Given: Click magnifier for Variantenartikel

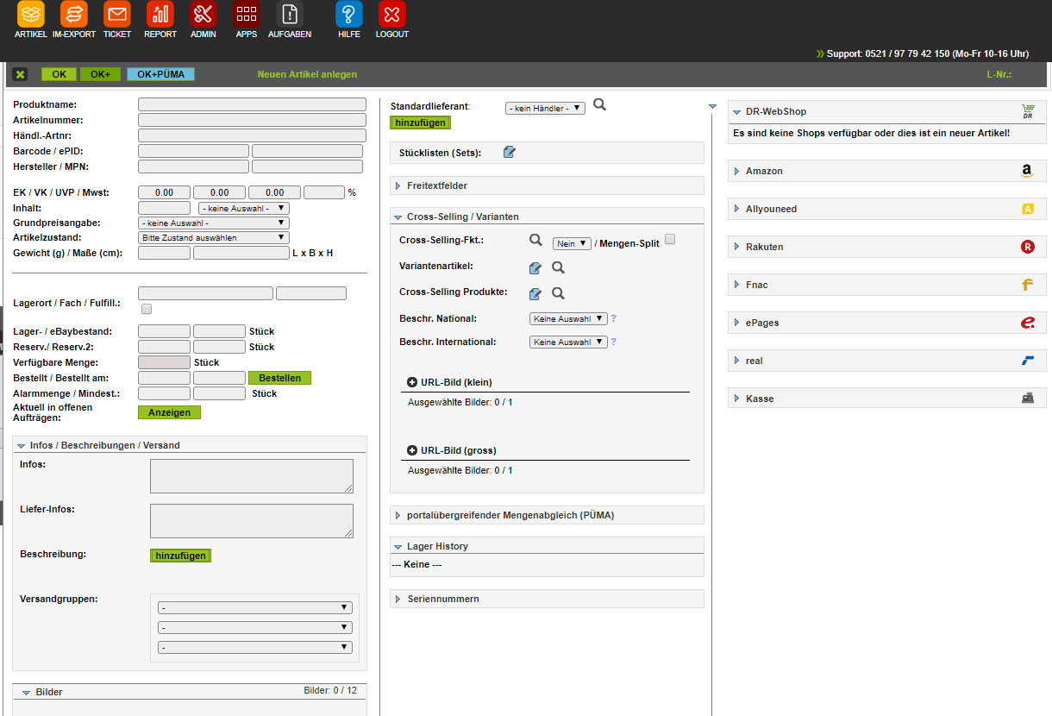Looking at the screenshot, I should point(558,267).
